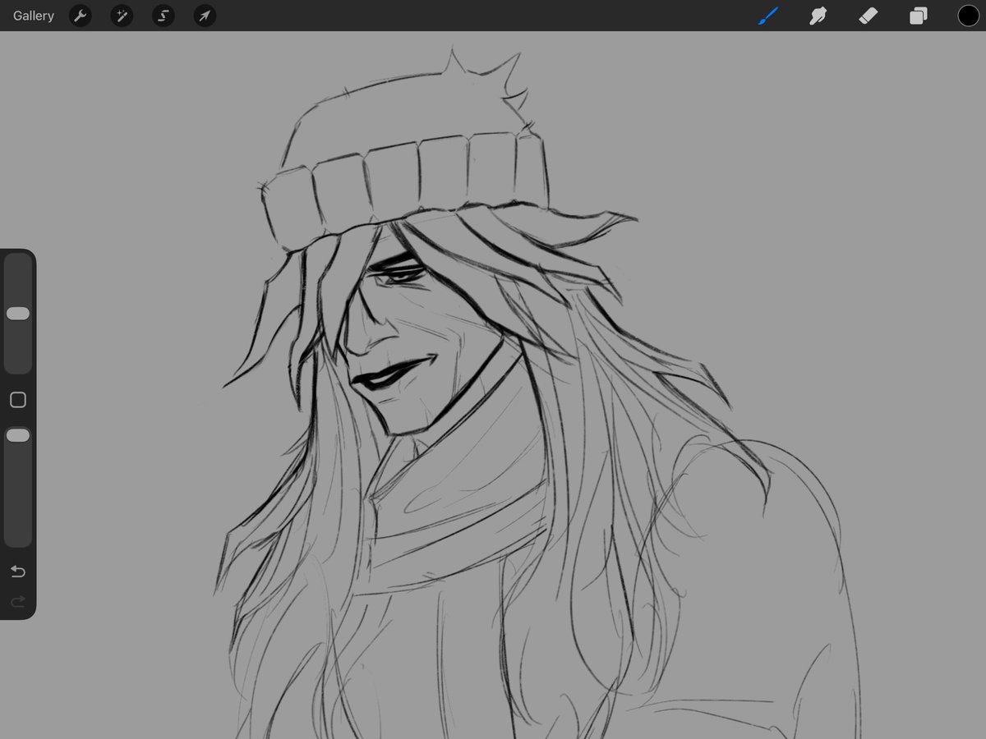Open the Gallery view

pos(34,16)
